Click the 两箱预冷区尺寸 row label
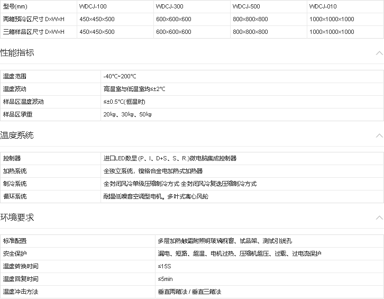384x299 pixels. coord(33,19)
